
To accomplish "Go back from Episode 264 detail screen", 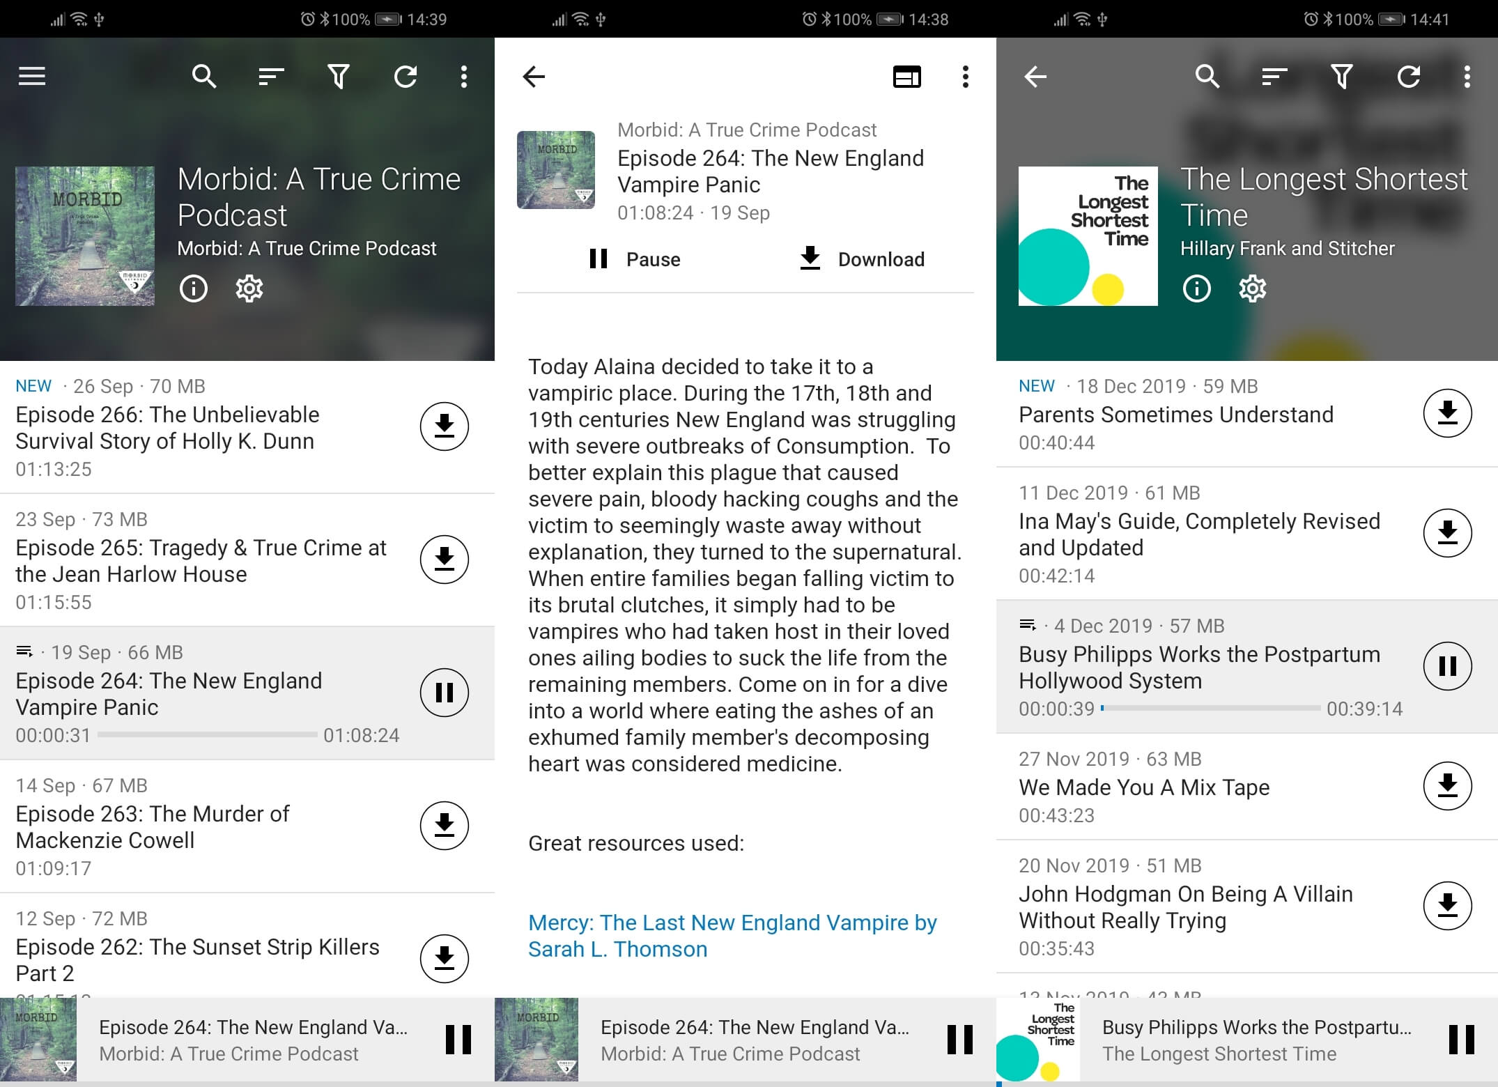I will pos(534,76).
